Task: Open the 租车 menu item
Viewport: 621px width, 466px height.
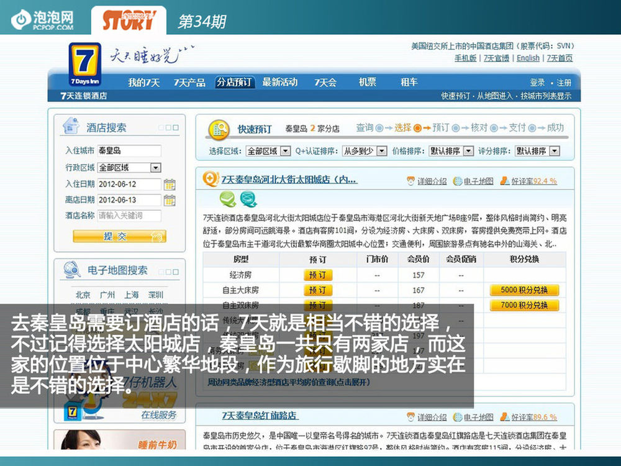Action: pyautogui.click(x=409, y=83)
